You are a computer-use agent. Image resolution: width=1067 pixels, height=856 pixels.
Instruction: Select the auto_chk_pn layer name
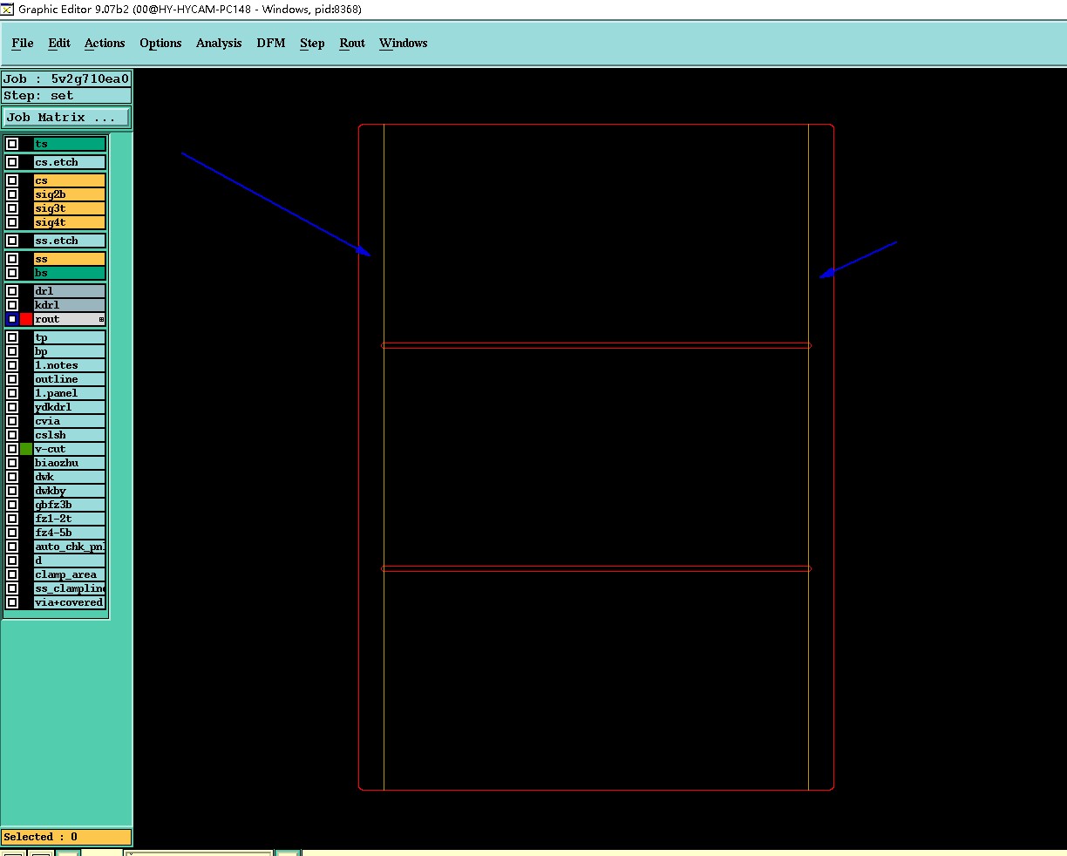70,547
